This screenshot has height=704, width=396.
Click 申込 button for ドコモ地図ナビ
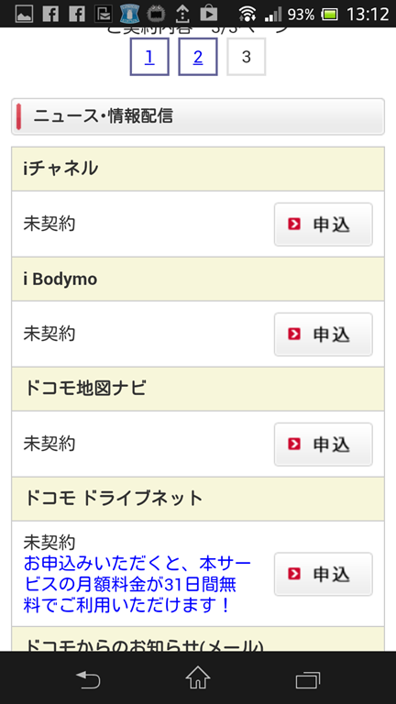click(x=324, y=444)
